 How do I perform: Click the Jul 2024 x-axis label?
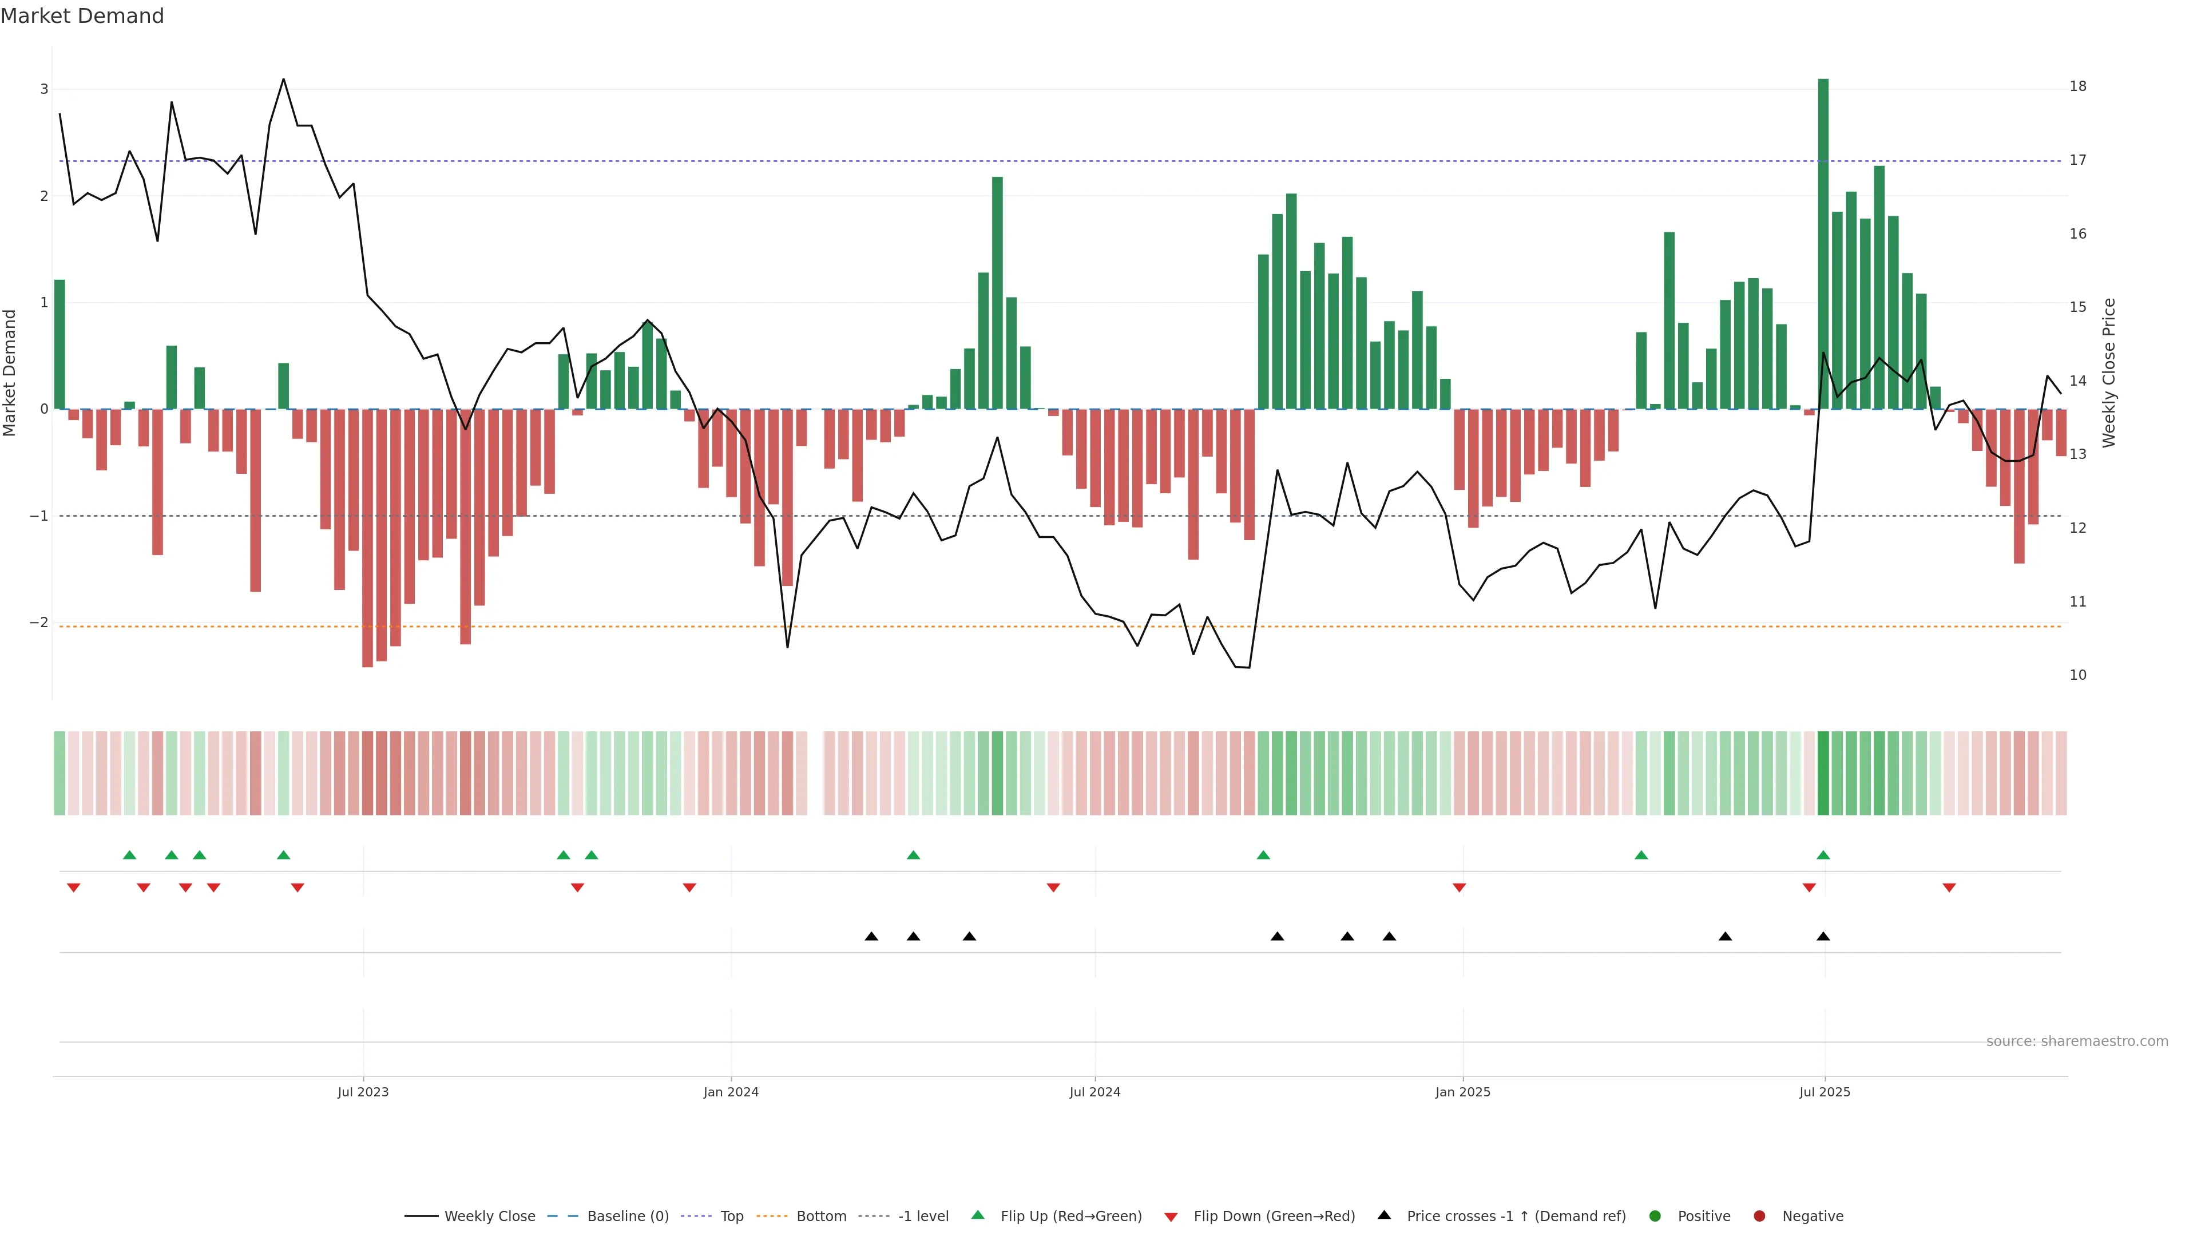point(1095,1092)
